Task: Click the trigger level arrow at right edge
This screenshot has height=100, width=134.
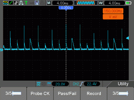Action: tap(127, 38)
